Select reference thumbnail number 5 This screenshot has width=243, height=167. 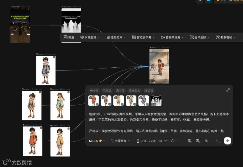point(144,101)
